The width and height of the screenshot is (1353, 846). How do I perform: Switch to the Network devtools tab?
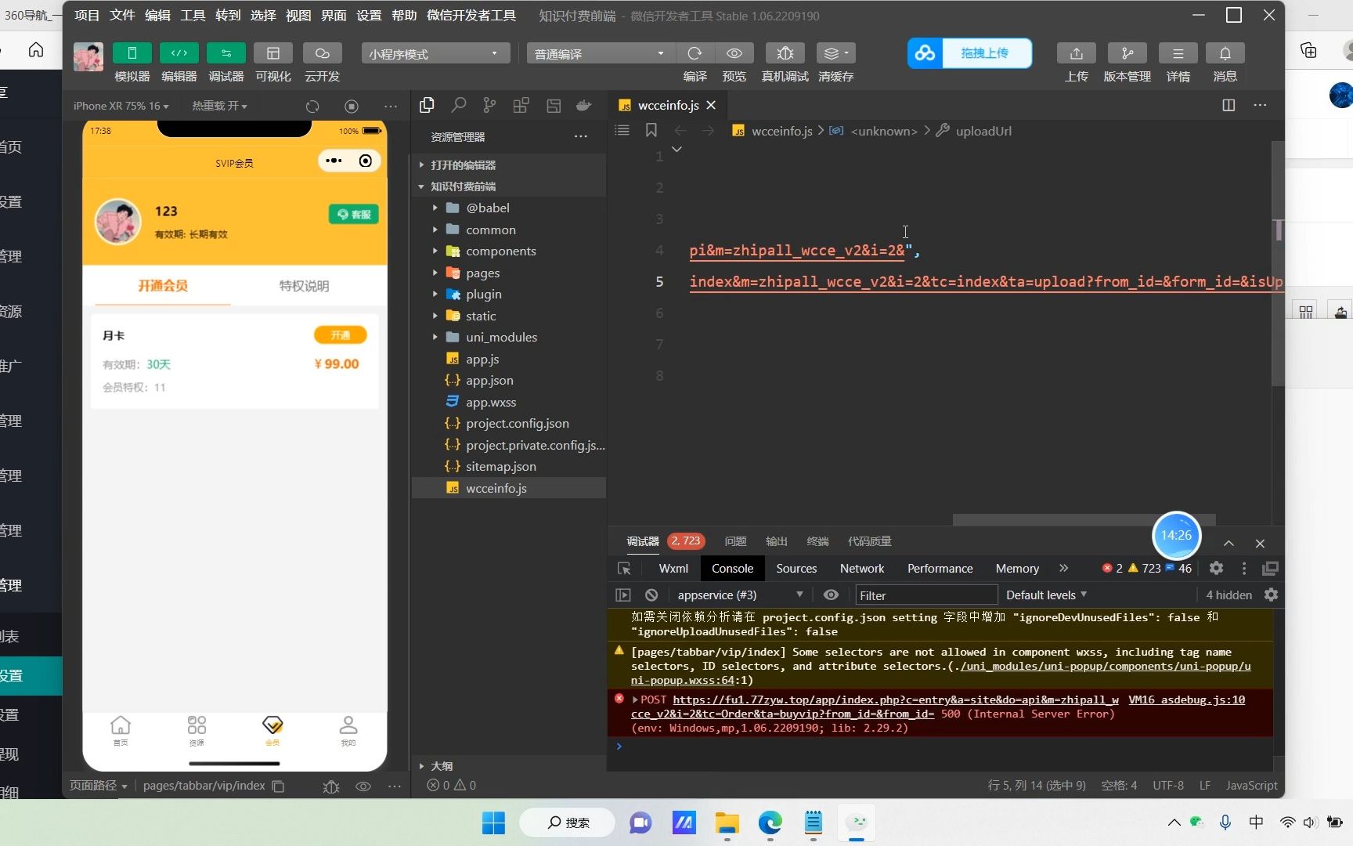point(862,568)
